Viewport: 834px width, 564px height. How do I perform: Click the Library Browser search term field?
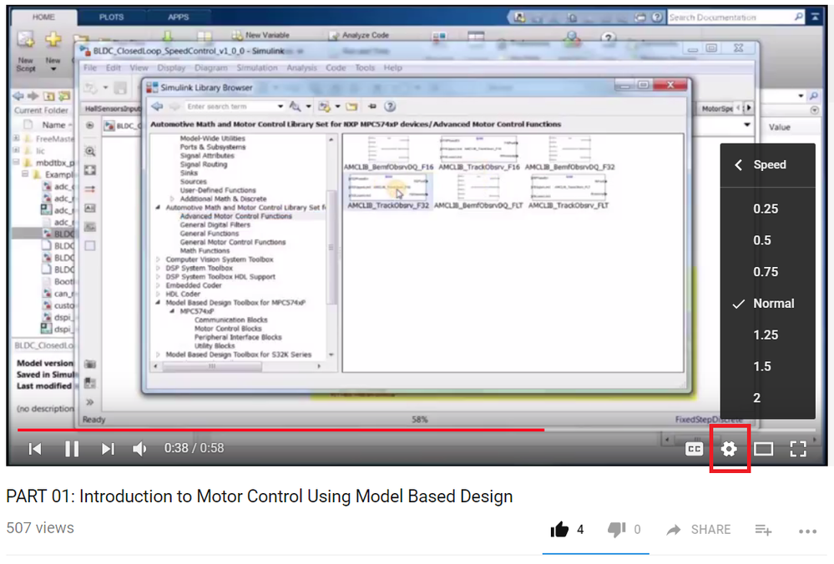(230, 106)
